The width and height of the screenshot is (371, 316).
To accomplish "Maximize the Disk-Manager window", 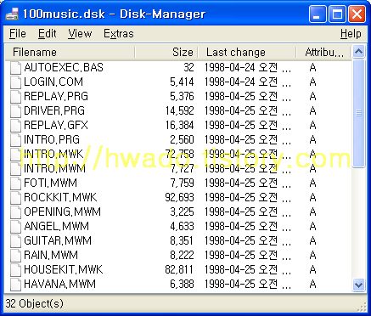I will (x=337, y=14).
